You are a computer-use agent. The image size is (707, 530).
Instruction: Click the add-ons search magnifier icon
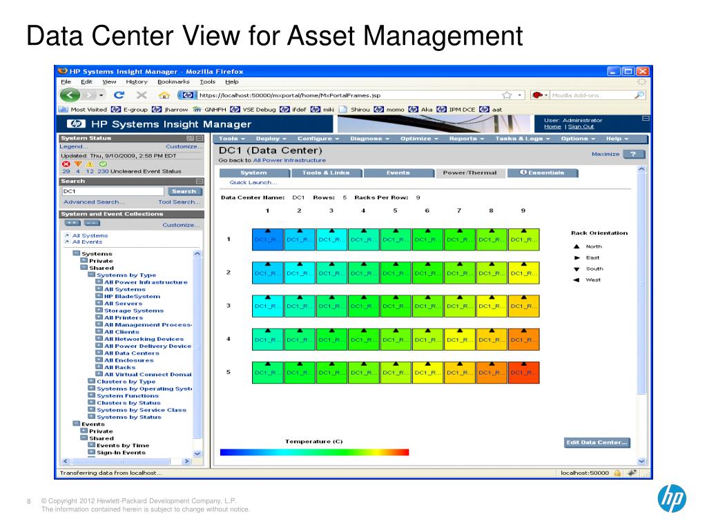click(x=639, y=95)
